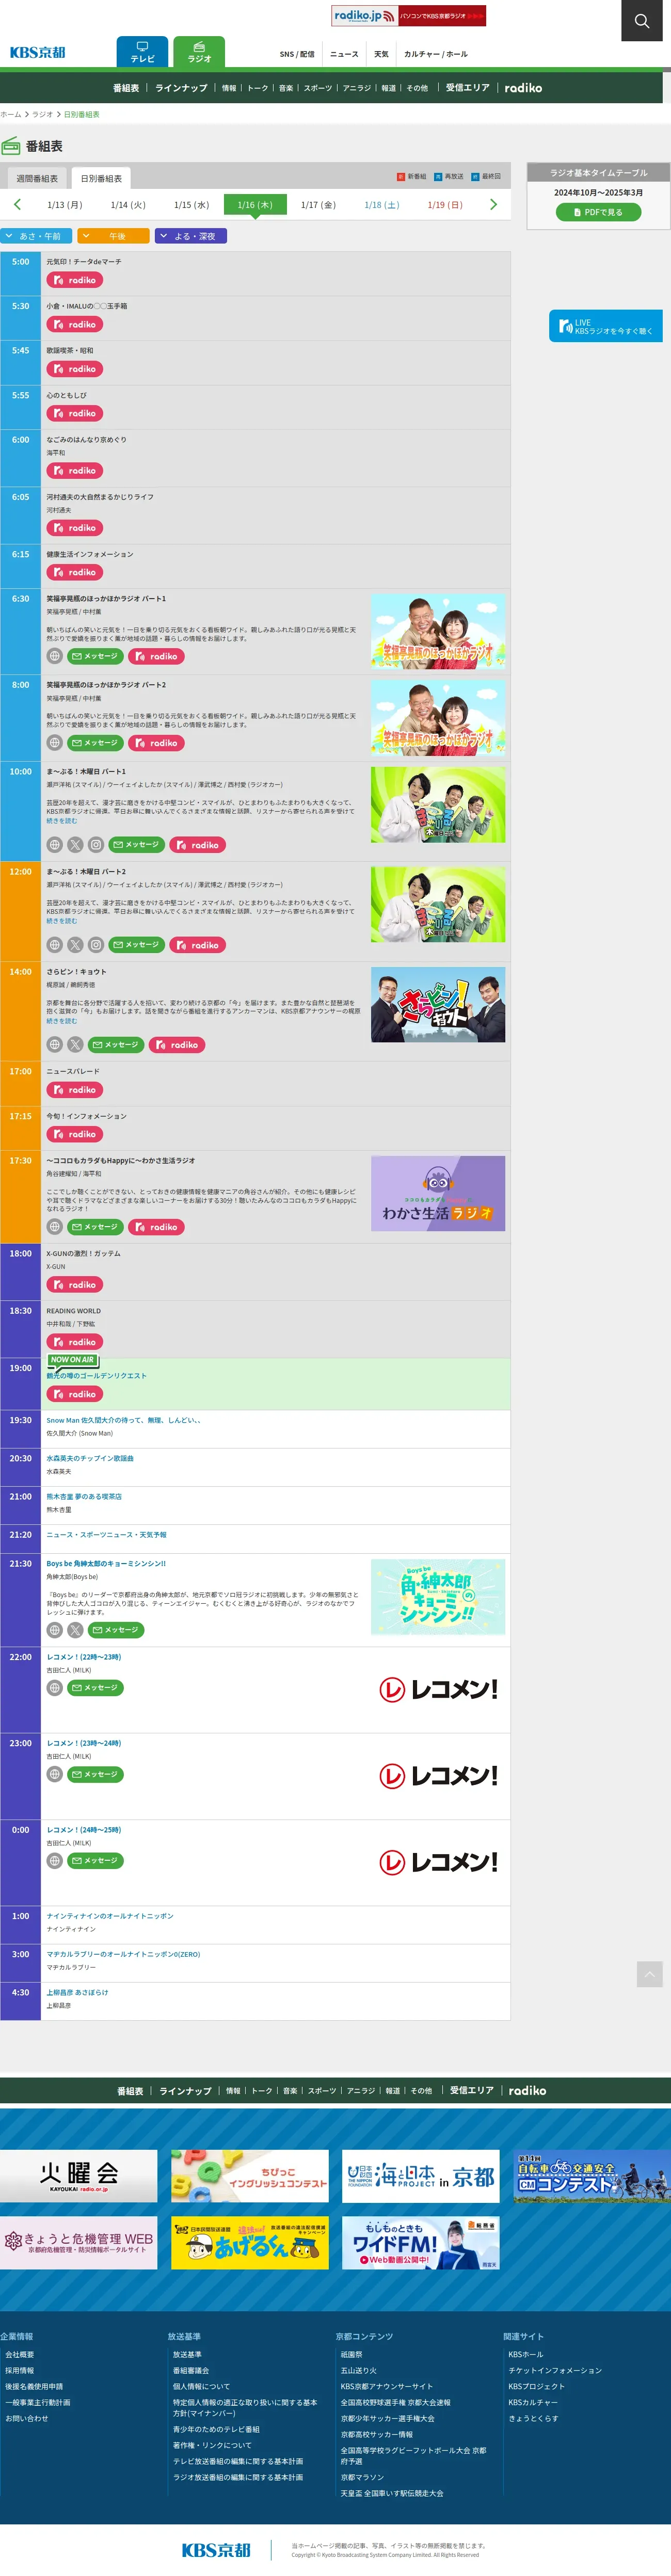Open 海と日本 PROJECT in 京都 banner

coord(421,2176)
